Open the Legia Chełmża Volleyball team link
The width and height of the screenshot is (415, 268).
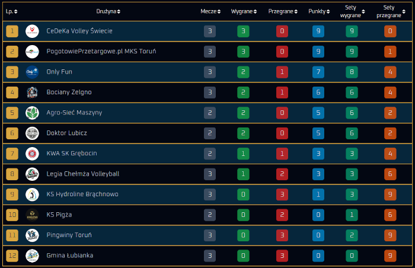tap(83, 174)
